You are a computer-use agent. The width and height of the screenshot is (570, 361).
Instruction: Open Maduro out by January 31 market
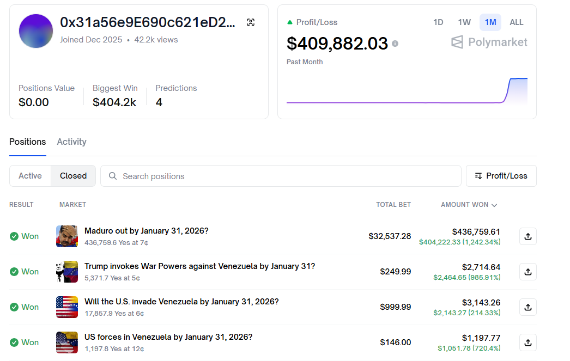pos(146,231)
